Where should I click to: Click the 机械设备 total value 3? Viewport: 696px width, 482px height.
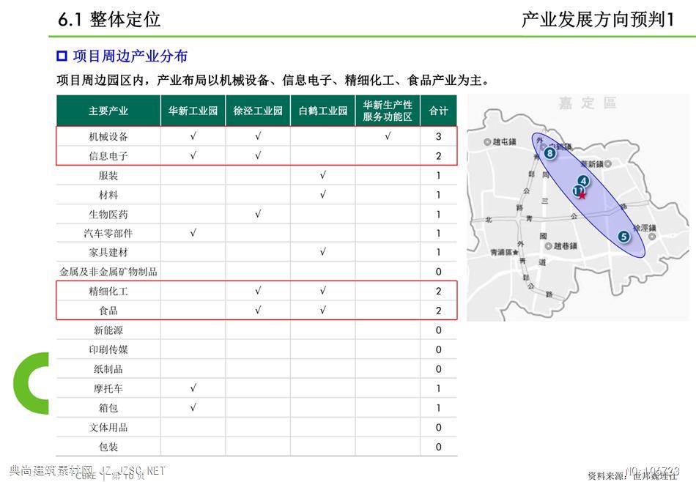(x=439, y=137)
